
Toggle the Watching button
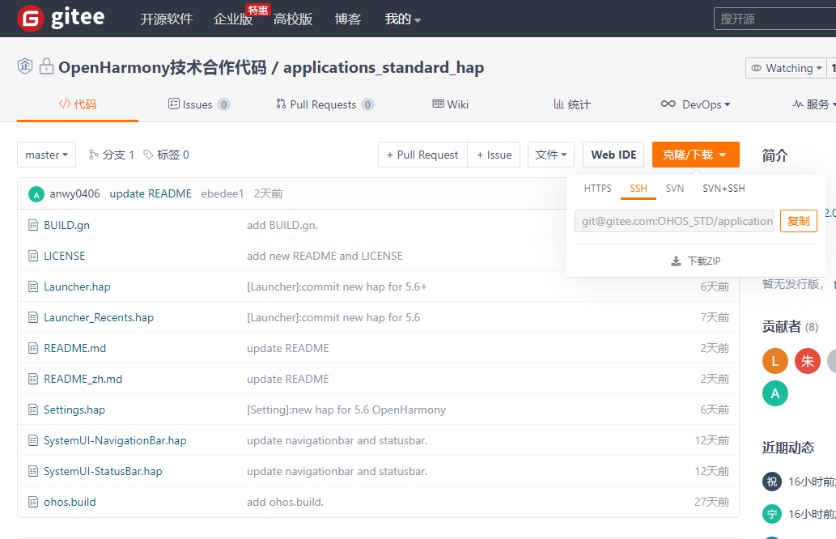787,68
